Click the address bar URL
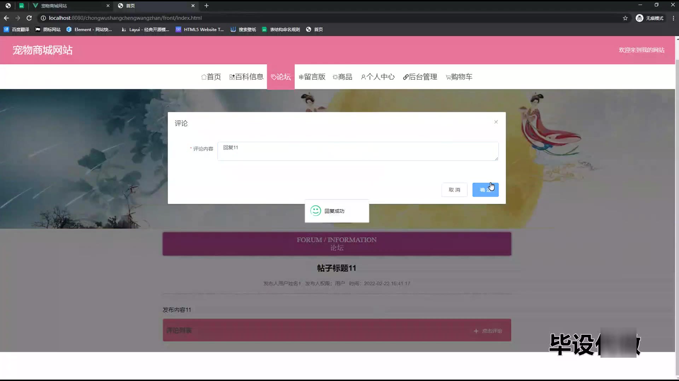 click(125, 18)
